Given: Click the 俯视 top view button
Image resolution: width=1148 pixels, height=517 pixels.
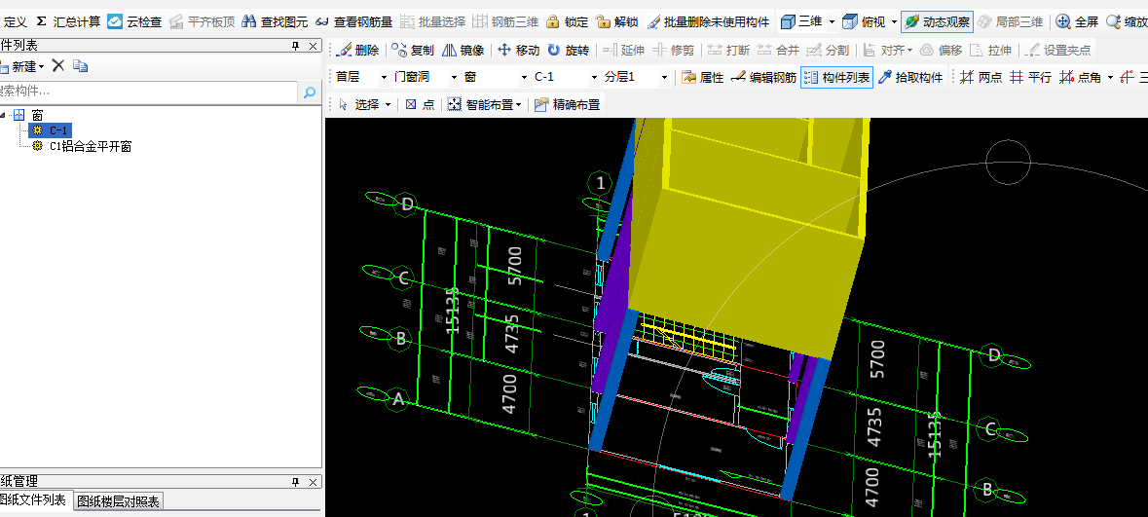Looking at the screenshot, I should click(x=864, y=22).
